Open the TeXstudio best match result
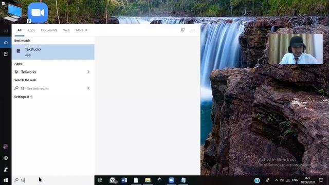 (53, 52)
